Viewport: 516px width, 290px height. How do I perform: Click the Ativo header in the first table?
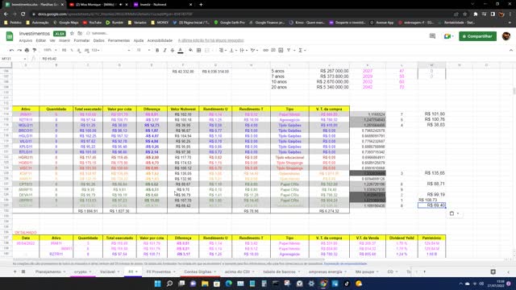[x=26, y=109]
